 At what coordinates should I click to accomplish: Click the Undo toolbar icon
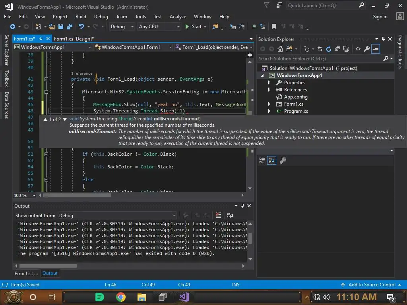coord(81,27)
